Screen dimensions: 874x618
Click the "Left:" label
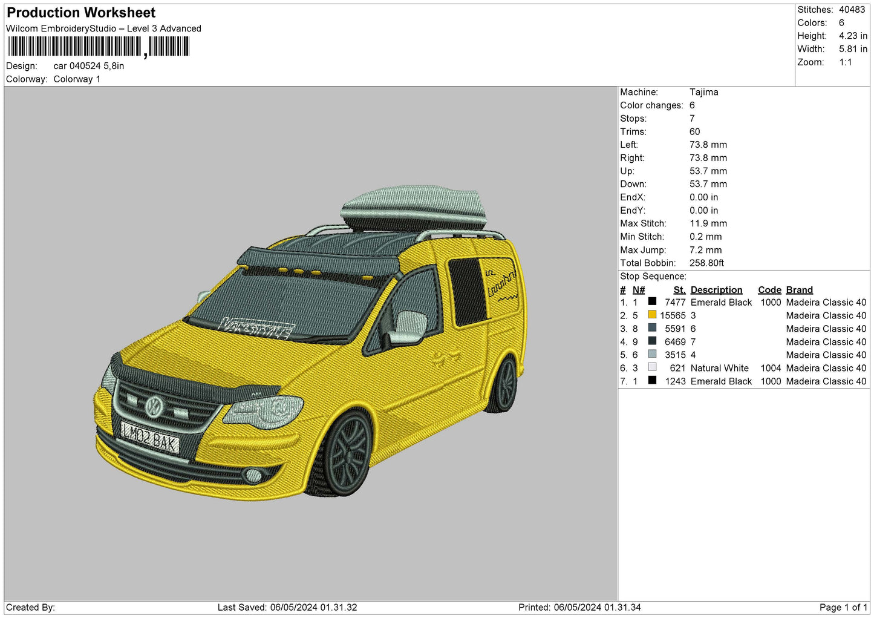click(629, 145)
